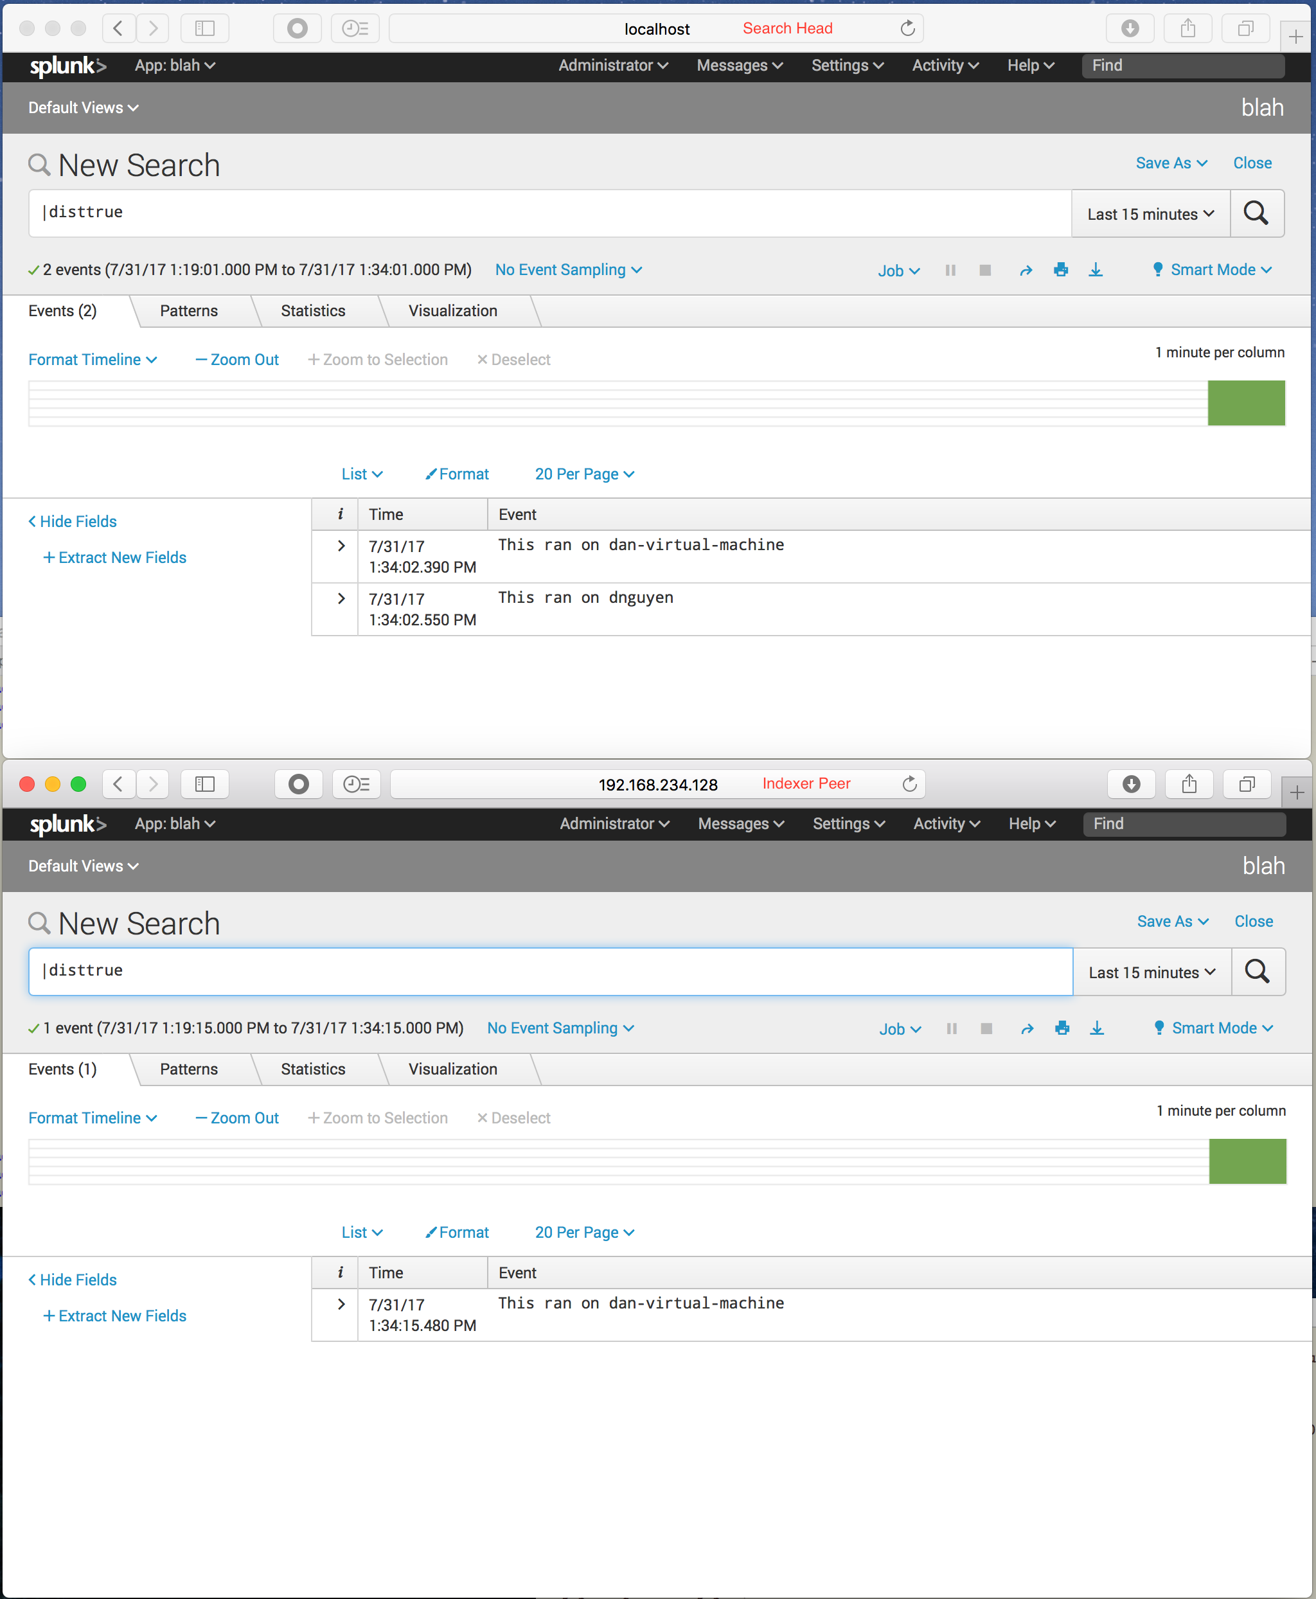Open the Last 15 minutes time picker in the top window
Image resolution: width=1316 pixels, height=1599 pixels.
point(1149,214)
